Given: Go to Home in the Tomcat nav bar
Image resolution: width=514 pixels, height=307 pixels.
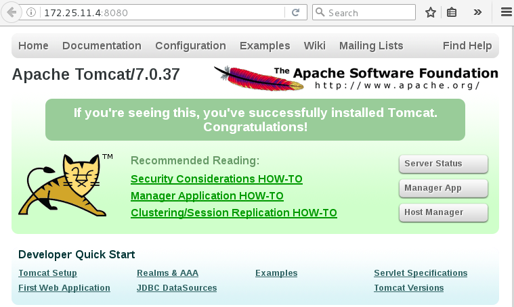Looking at the screenshot, I should click(x=33, y=45).
